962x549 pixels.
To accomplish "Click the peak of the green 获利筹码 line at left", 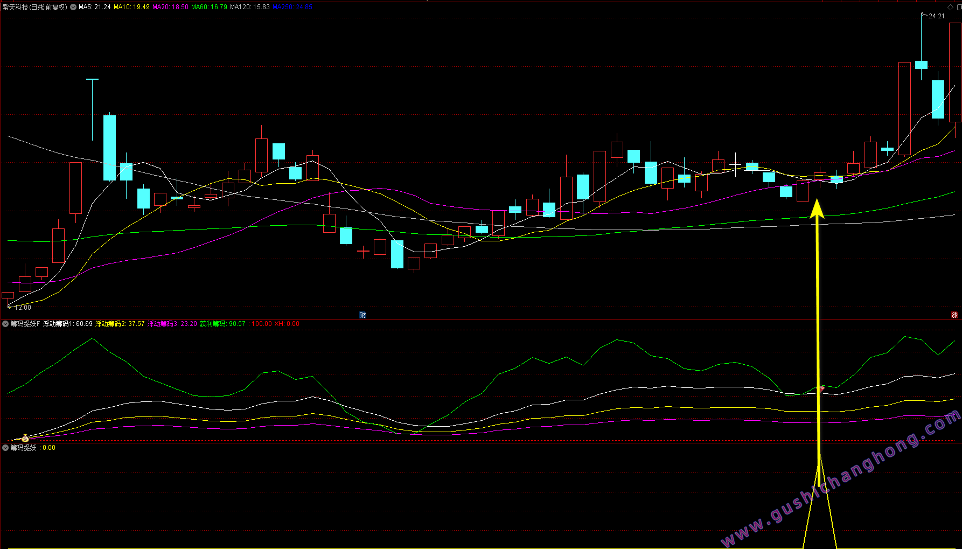I will (x=93, y=338).
